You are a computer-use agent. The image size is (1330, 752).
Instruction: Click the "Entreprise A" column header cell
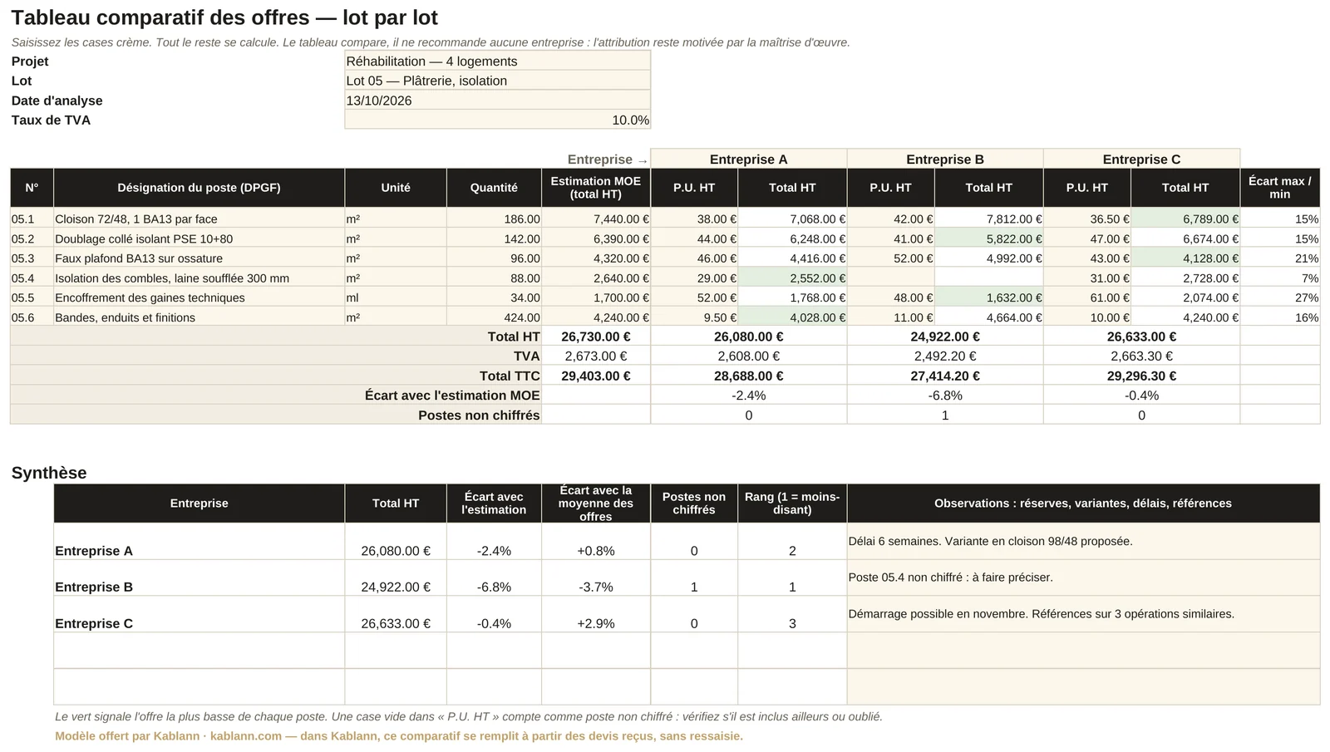click(x=748, y=159)
